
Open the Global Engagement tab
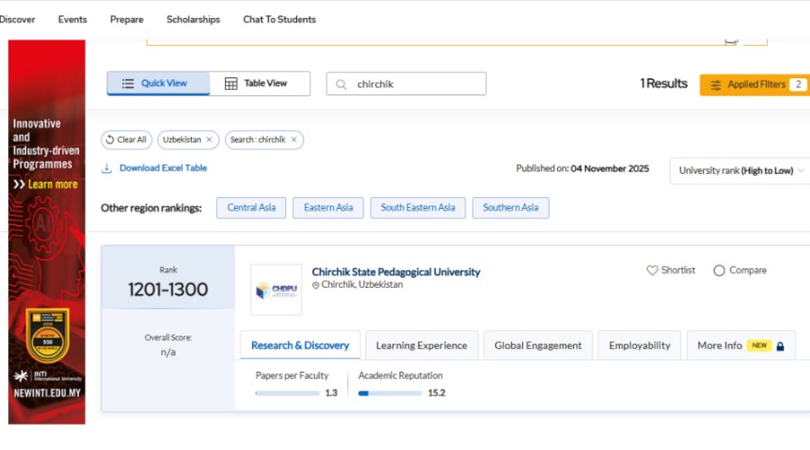[538, 346]
